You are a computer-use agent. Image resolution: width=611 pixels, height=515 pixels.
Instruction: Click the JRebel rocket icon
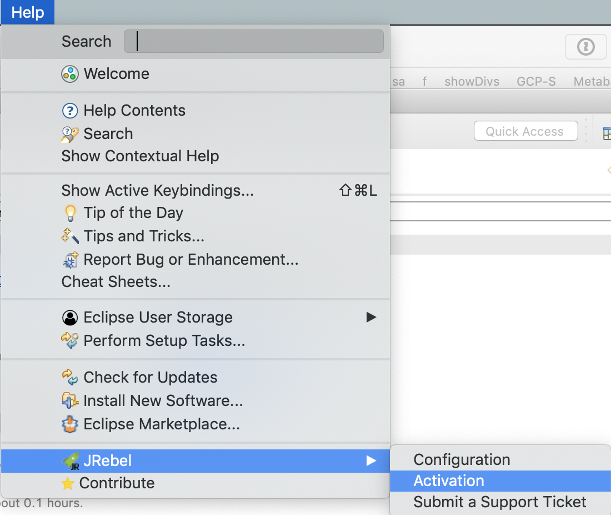click(x=70, y=461)
